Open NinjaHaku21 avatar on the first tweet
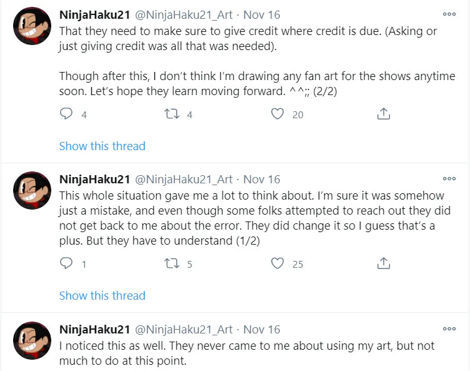Image resolution: width=470 pixels, height=371 pixels. pos(32,28)
